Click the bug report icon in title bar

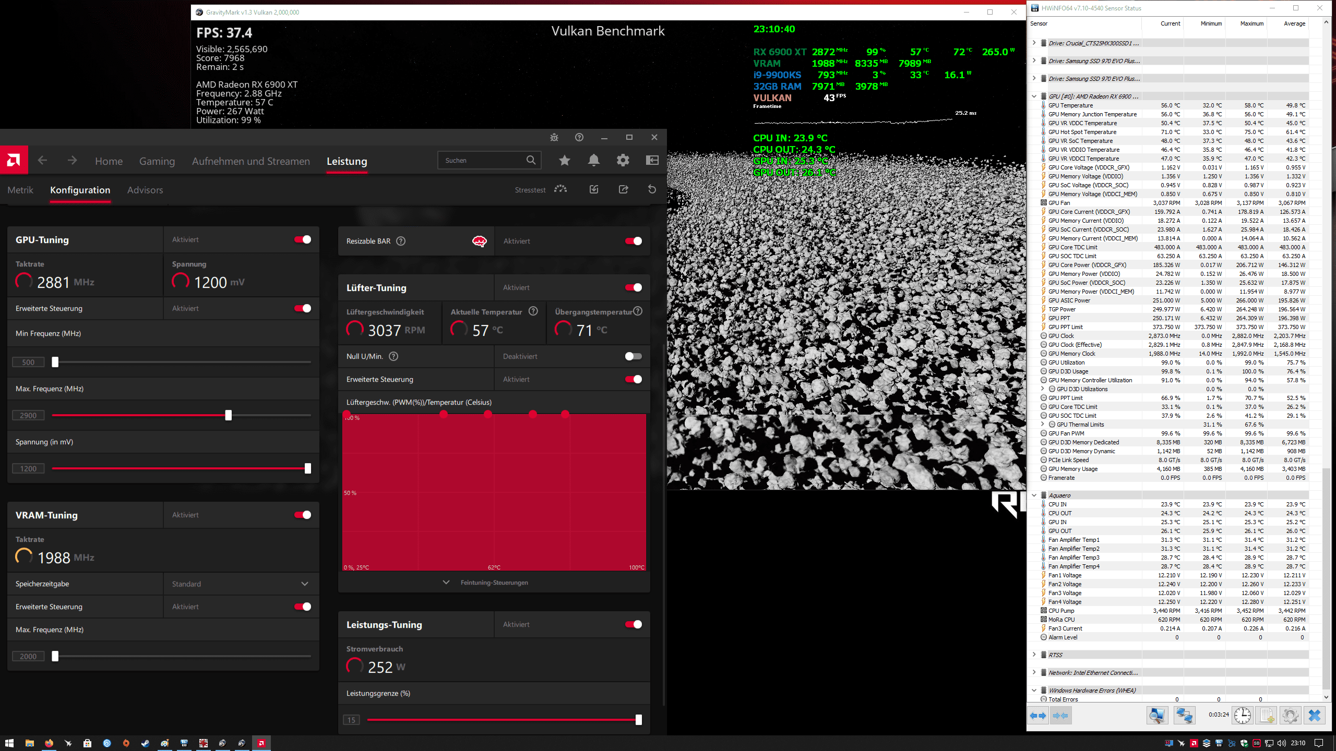(554, 137)
